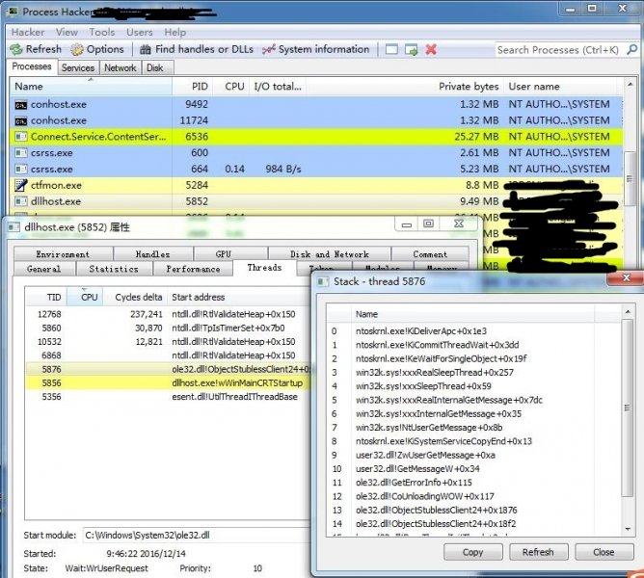Click the process list scrollbar thumb
Image resolution: width=644 pixels, height=578 pixels.
click(630, 178)
